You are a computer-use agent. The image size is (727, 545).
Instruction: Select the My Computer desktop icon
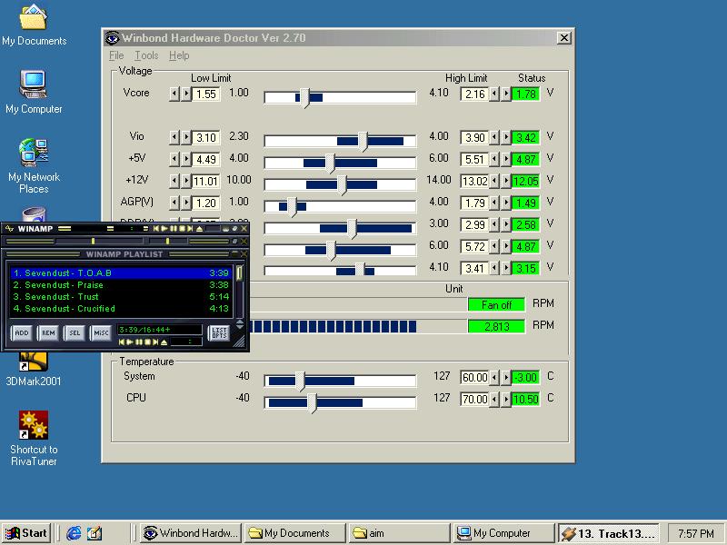click(x=34, y=93)
